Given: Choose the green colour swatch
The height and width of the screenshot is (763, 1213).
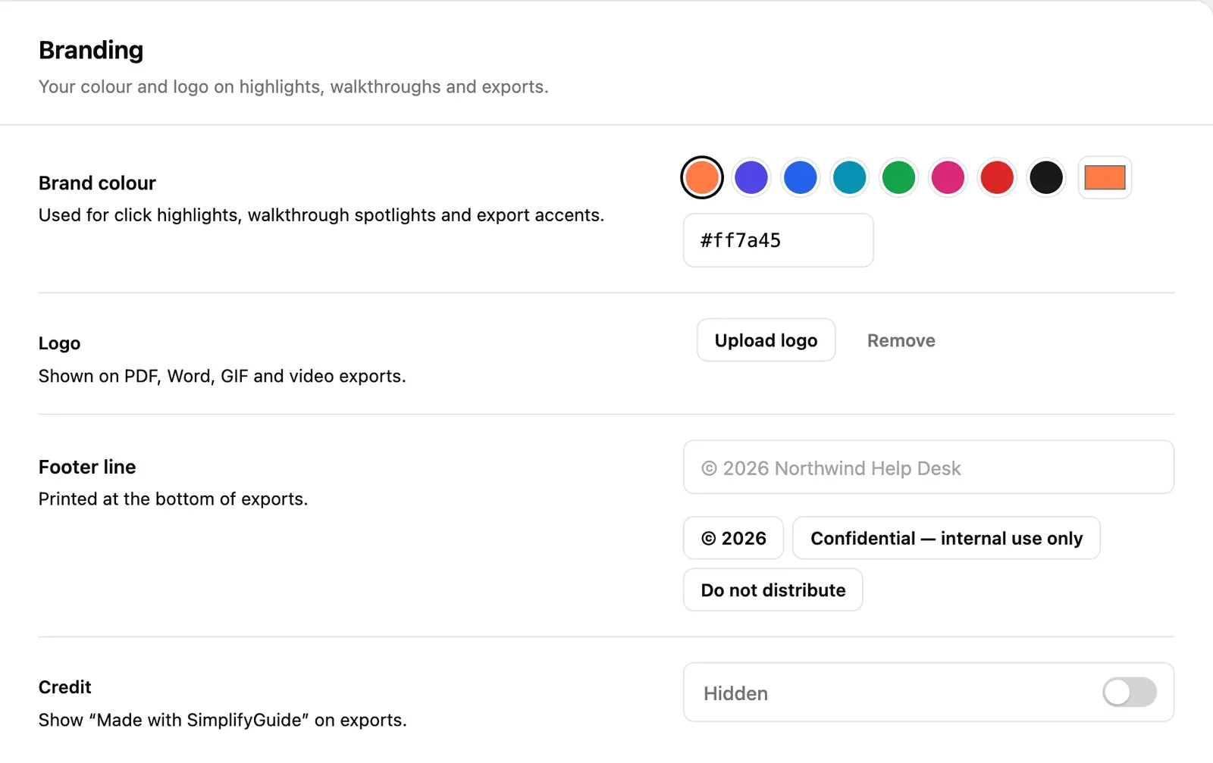Looking at the screenshot, I should pyautogui.click(x=899, y=178).
